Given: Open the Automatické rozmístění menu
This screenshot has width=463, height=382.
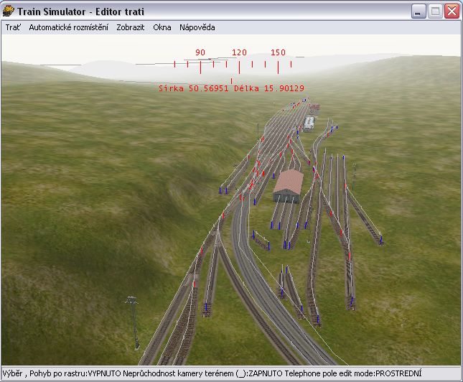Looking at the screenshot, I should point(68,27).
